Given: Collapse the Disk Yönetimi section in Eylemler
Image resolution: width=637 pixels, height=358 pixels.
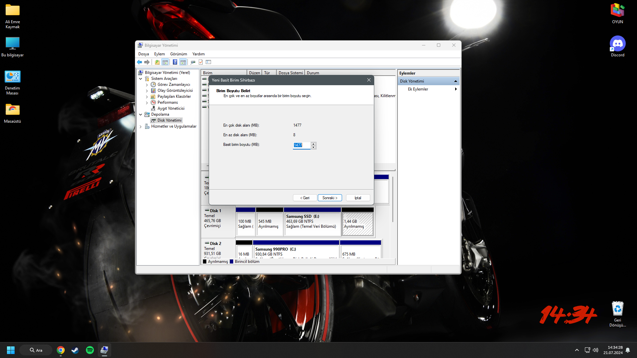Looking at the screenshot, I should pos(456,81).
